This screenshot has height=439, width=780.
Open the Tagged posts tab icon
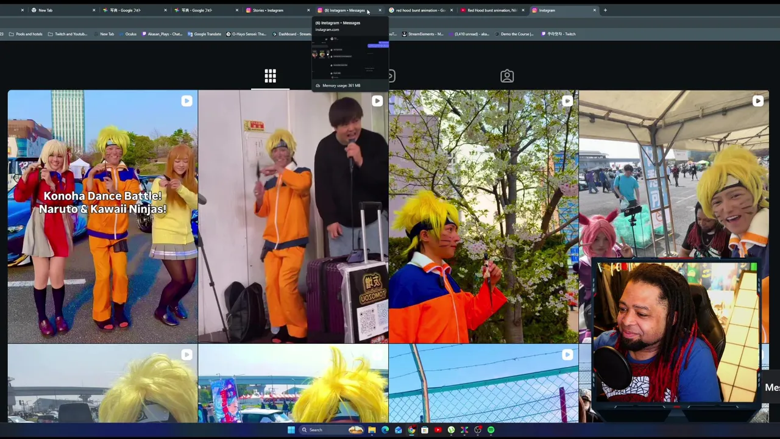click(507, 76)
